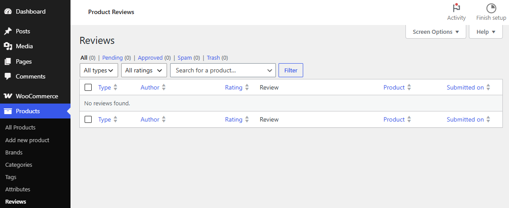Click the Comments speech bubble icon

click(8, 76)
